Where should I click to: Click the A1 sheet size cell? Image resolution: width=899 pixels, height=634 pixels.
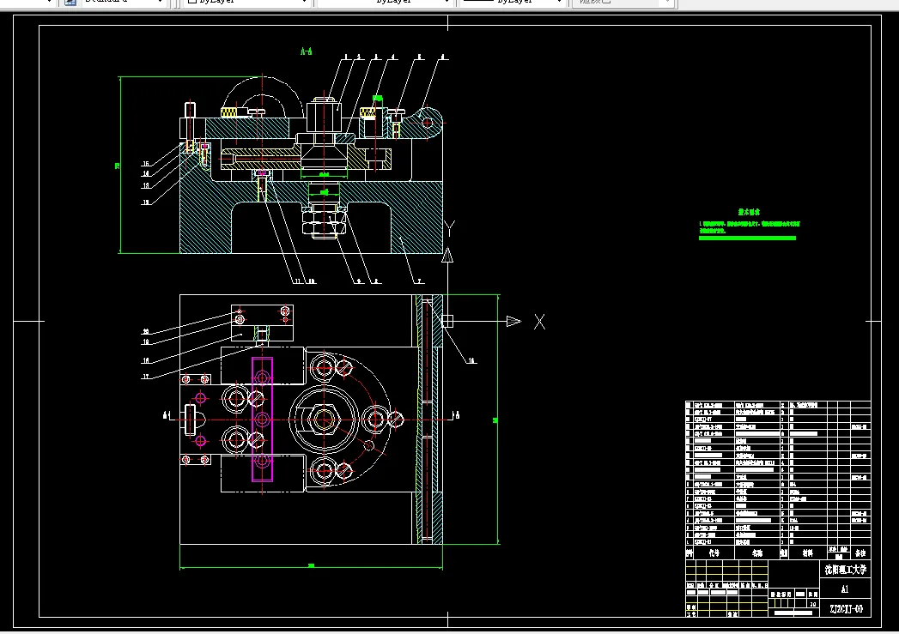point(844,589)
